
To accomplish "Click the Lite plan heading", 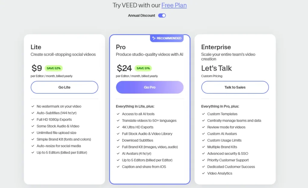I will [36, 47].
